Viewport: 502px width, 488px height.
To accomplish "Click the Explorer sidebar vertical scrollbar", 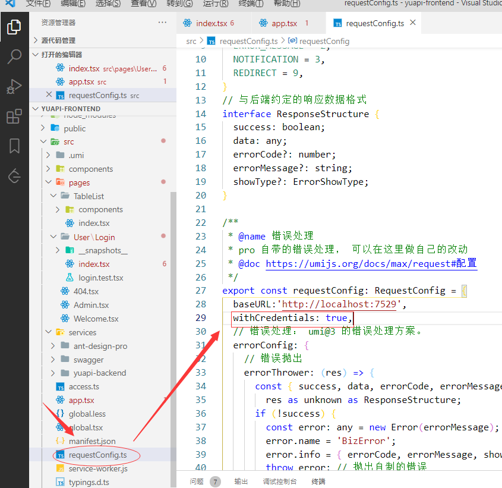I will (173, 327).
